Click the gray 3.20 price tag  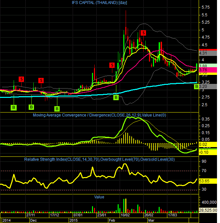point(208,87)
